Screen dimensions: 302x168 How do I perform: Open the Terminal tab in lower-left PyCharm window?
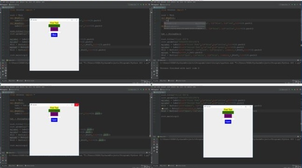pyautogui.click(x=20, y=166)
